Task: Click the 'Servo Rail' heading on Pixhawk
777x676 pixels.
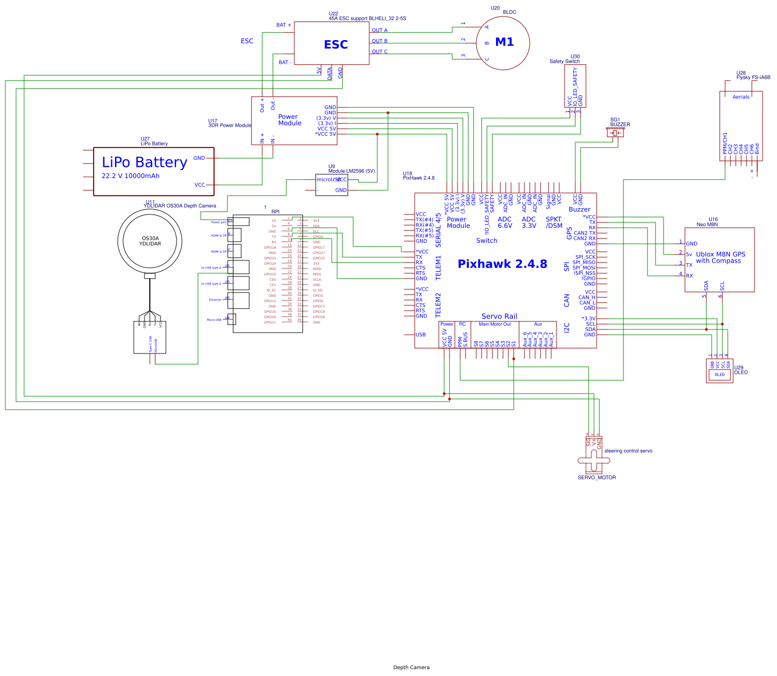Action: coord(499,317)
